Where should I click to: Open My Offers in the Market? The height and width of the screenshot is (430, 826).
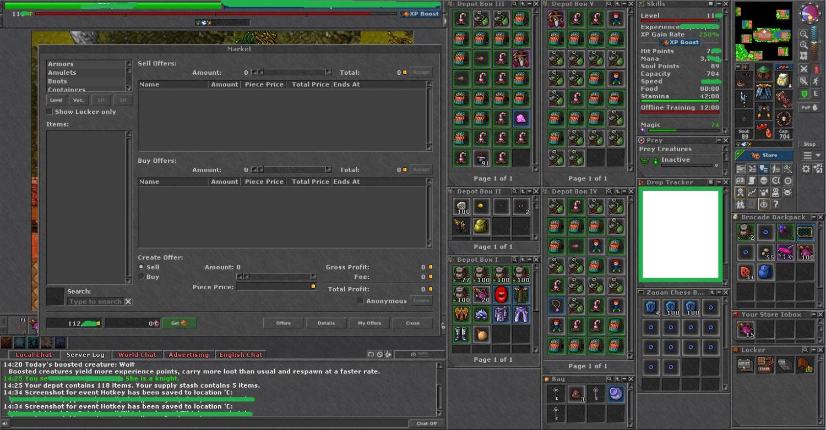pos(369,323)
